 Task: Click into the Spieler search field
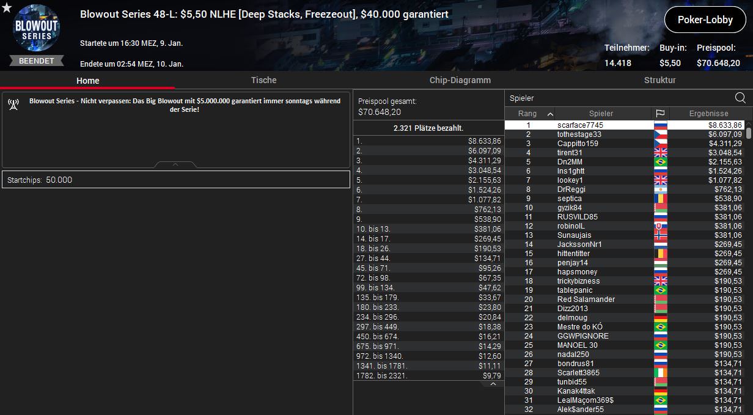point(617,98)
